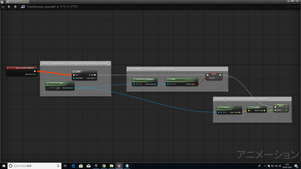The image size is (301, 169).
Task: Click the Input Object pin on IsValid
Action: (74, 78)
